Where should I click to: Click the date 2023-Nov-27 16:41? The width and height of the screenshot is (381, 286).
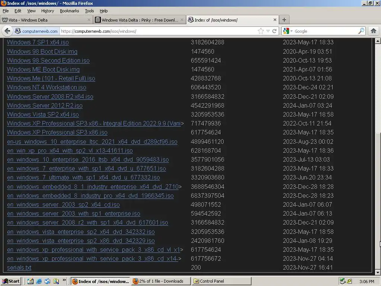coord(308,267)
